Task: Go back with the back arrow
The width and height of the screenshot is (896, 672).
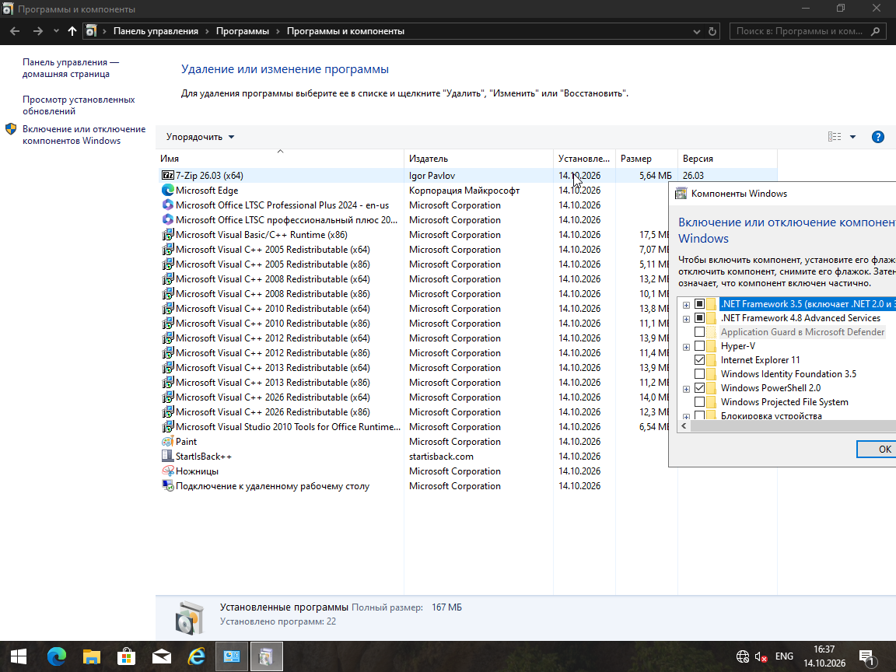Action: tap(15, 31)
